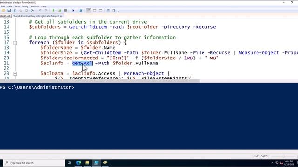Image resolution: width=298 pixels, height=167 pixels.
Task: Click the yellow app icon on the taskbar
Action: 105,163
